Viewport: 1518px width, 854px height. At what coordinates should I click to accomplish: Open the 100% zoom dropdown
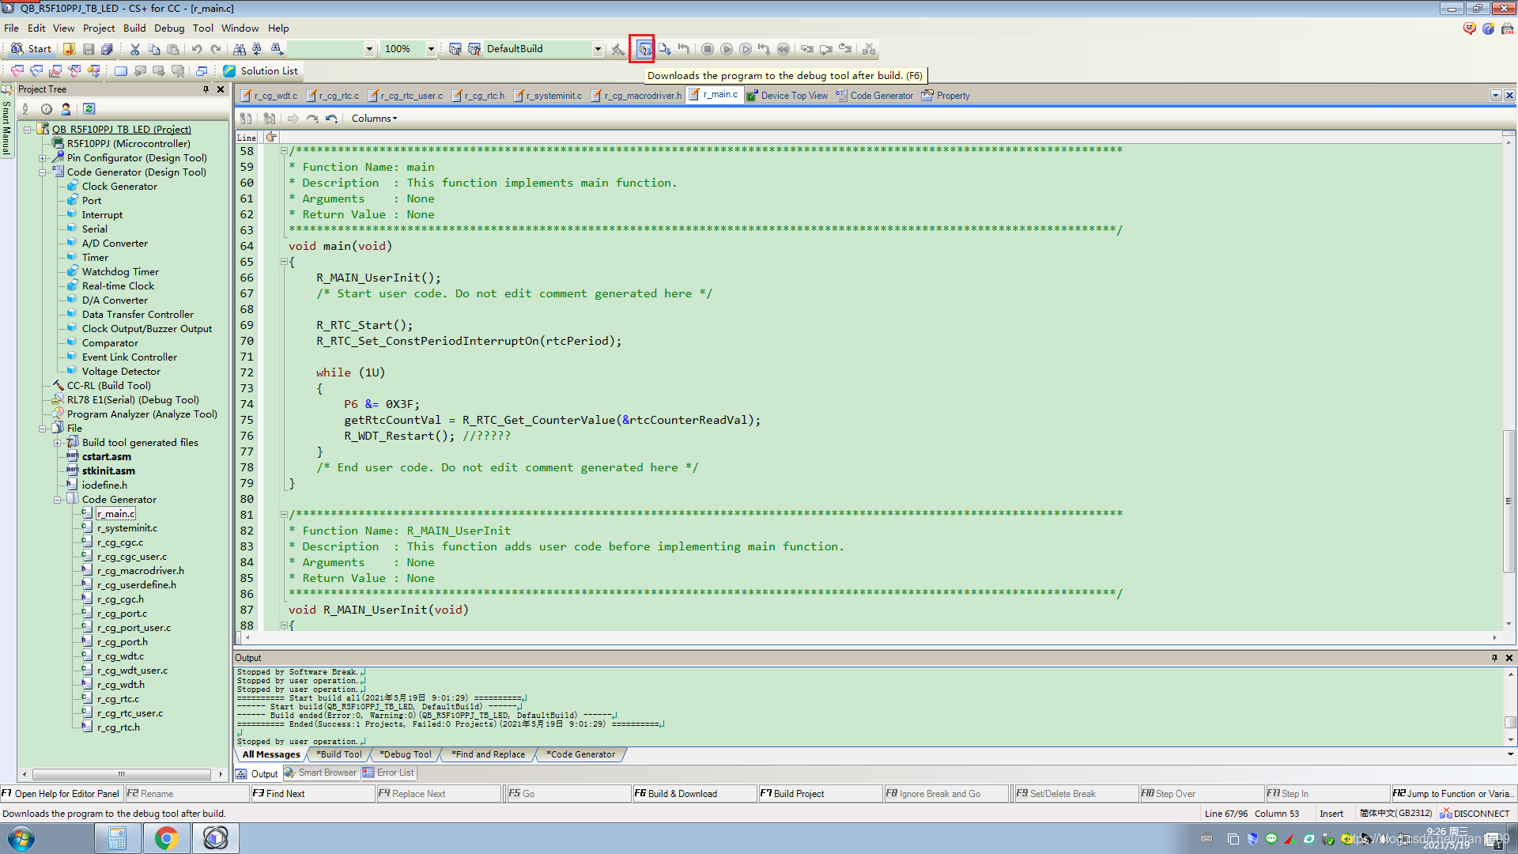pyautogui.click(x=431, y=49)
